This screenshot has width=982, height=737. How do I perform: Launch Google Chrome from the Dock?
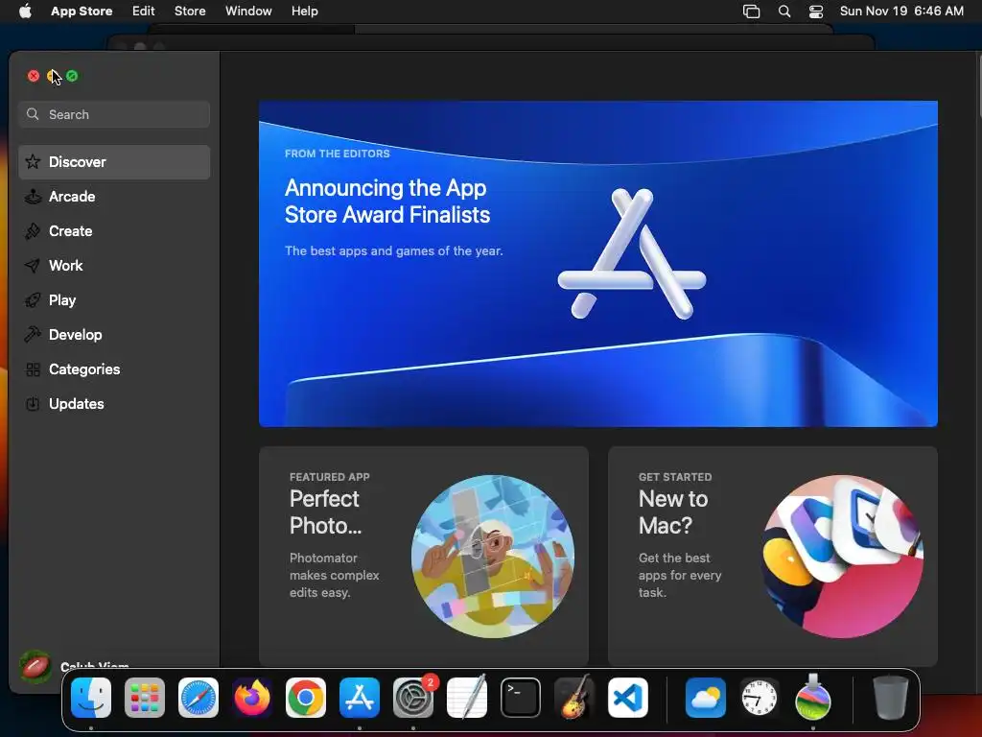click(306, 698)
